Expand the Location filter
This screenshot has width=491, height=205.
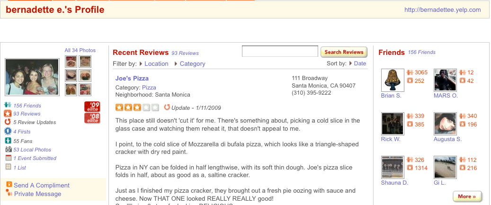[x=154, y=63]
